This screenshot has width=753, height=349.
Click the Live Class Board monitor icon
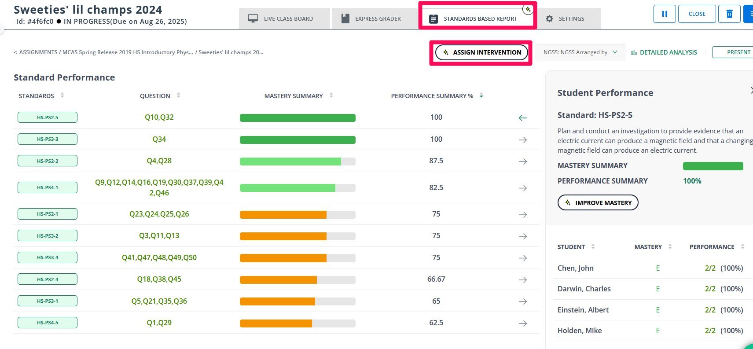point(253,18)
